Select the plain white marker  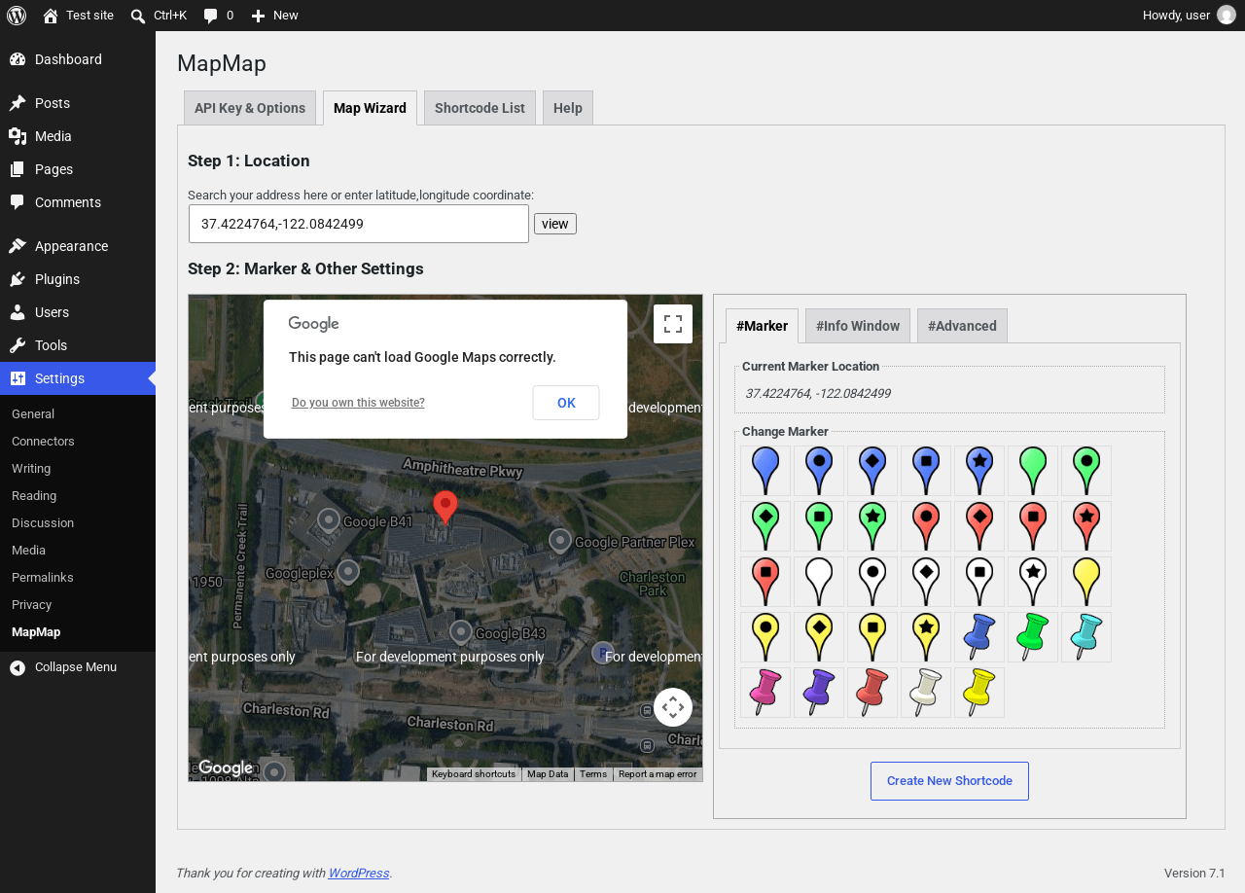coord(819,582)
